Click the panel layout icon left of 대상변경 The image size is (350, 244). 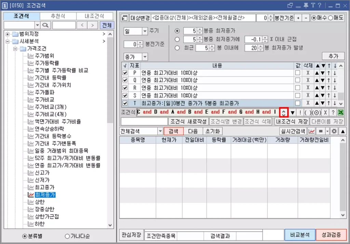click(x=124, y=18)
